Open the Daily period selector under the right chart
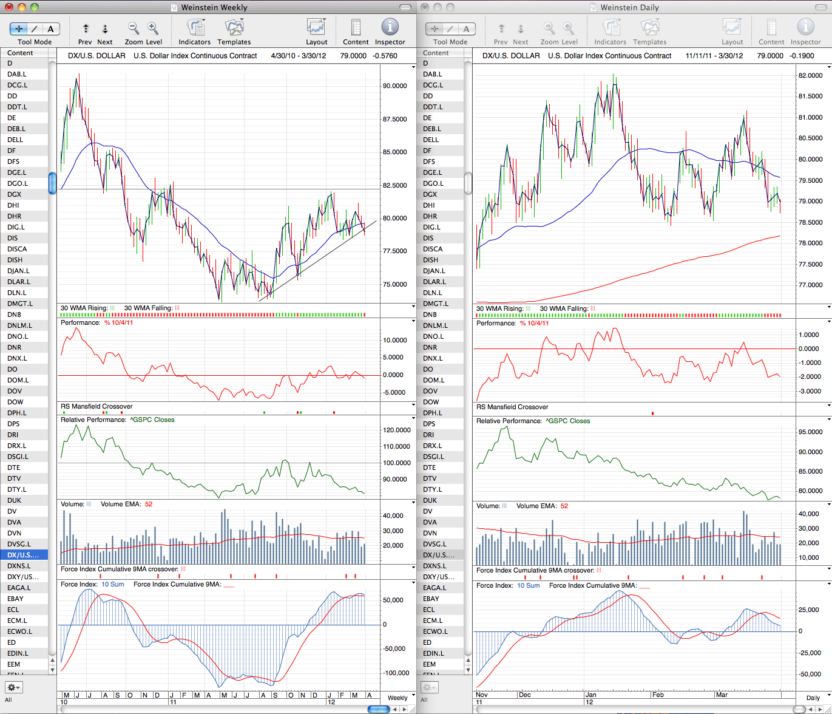Screen dimensions: 832x714 tap(813, 698)
